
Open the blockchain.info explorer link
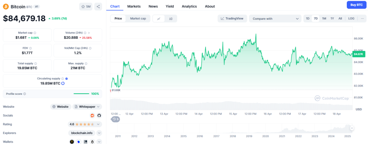[x=82, y=133]
